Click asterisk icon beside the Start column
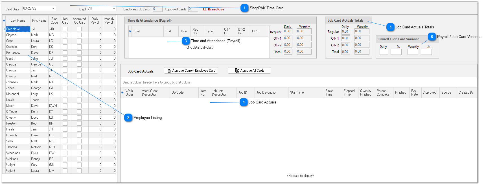The width and height of the screenshot is (486, 185). 130,31
